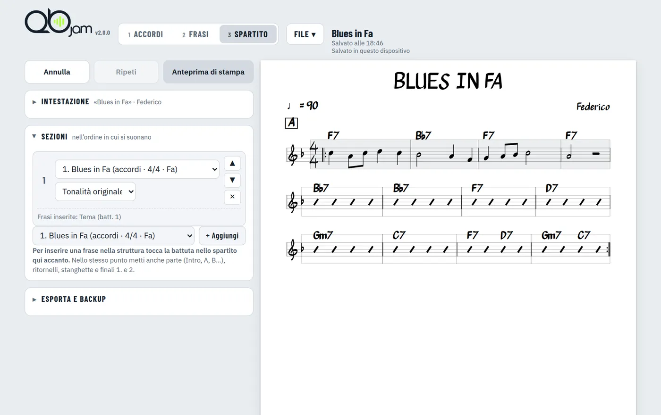Expand Esporta e Backup panel
The image size is (661, 415).
pos(139,299)
